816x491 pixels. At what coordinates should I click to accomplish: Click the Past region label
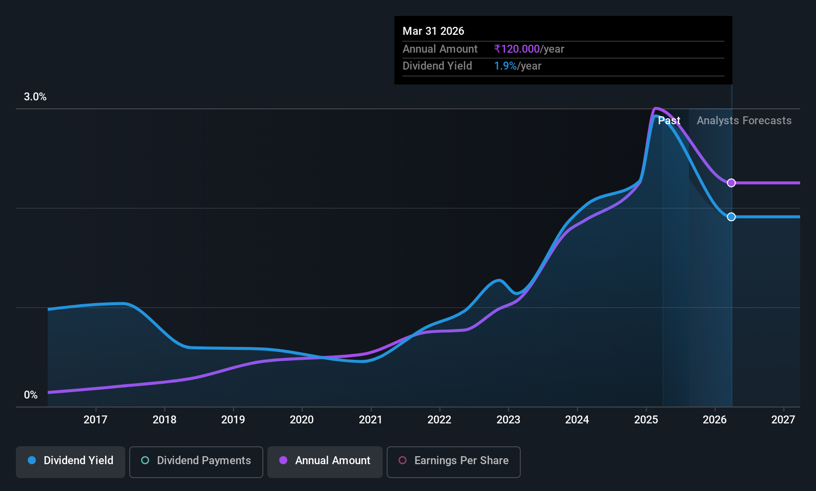(x=669, y=121)
